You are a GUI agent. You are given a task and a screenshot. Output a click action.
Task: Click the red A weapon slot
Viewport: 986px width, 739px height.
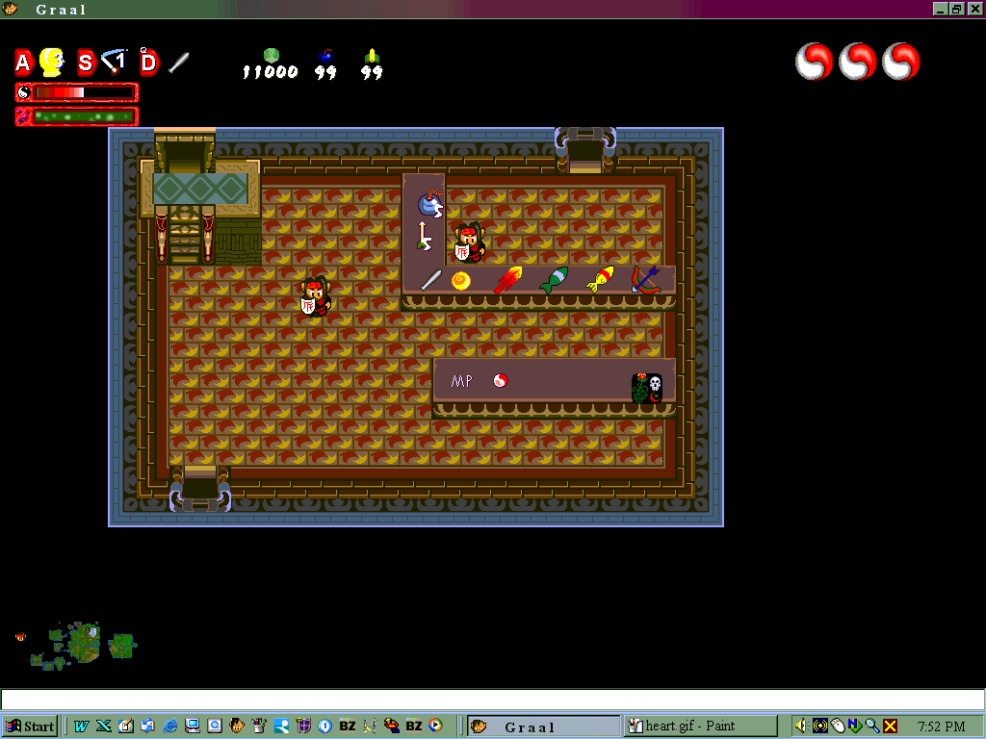pyautogui.click(x=23, y=64)
